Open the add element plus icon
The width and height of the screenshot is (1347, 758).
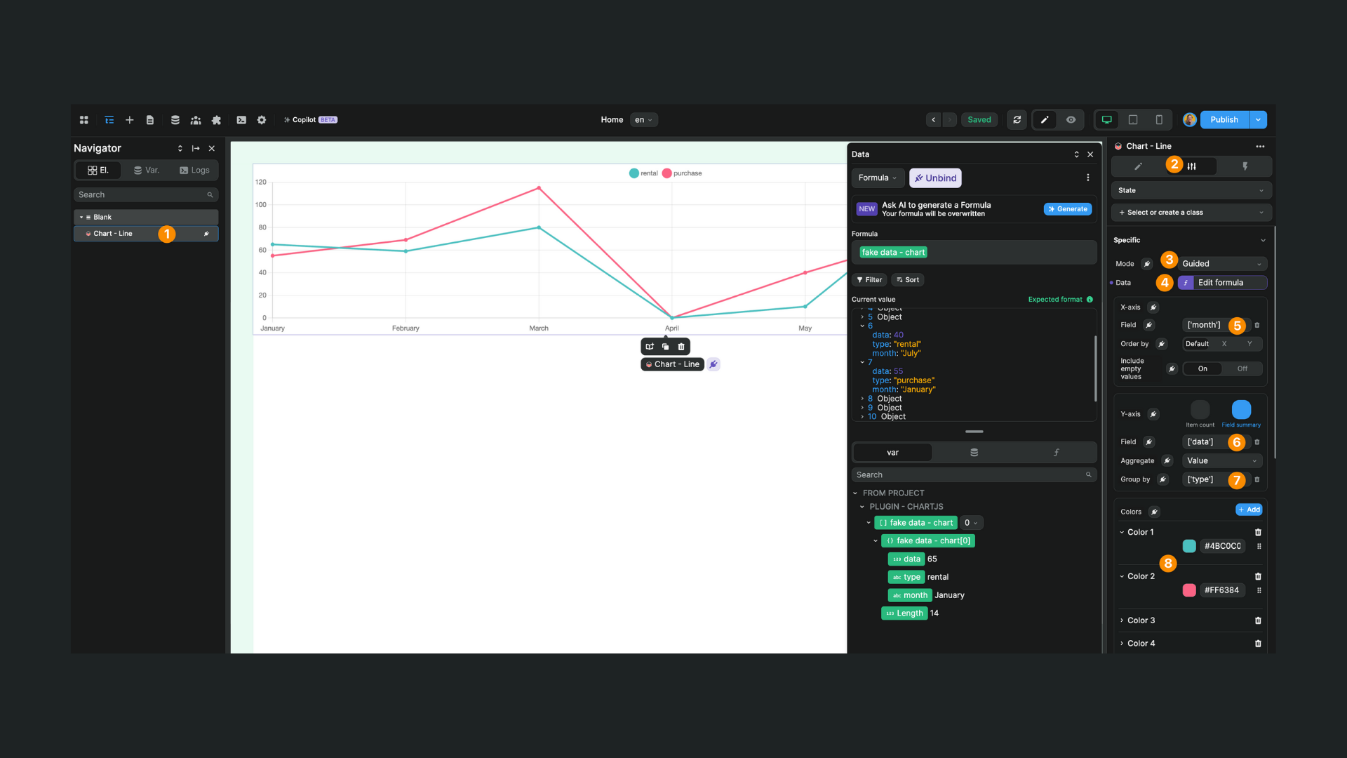[x=129, y=119]
